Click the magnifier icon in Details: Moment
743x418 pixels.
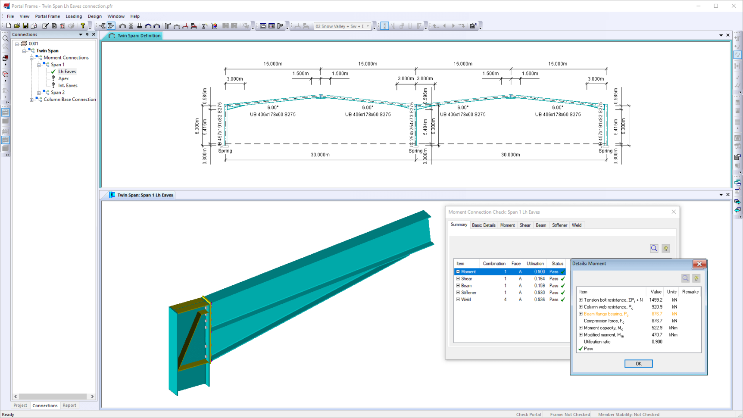[685, 278]
